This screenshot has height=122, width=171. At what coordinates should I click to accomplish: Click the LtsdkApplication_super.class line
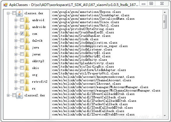90,46
